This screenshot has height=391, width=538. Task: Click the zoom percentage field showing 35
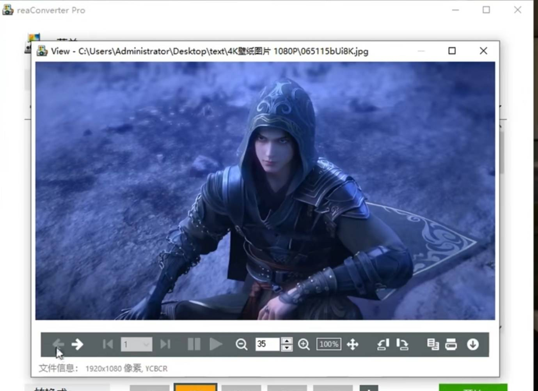click(267, 344)
